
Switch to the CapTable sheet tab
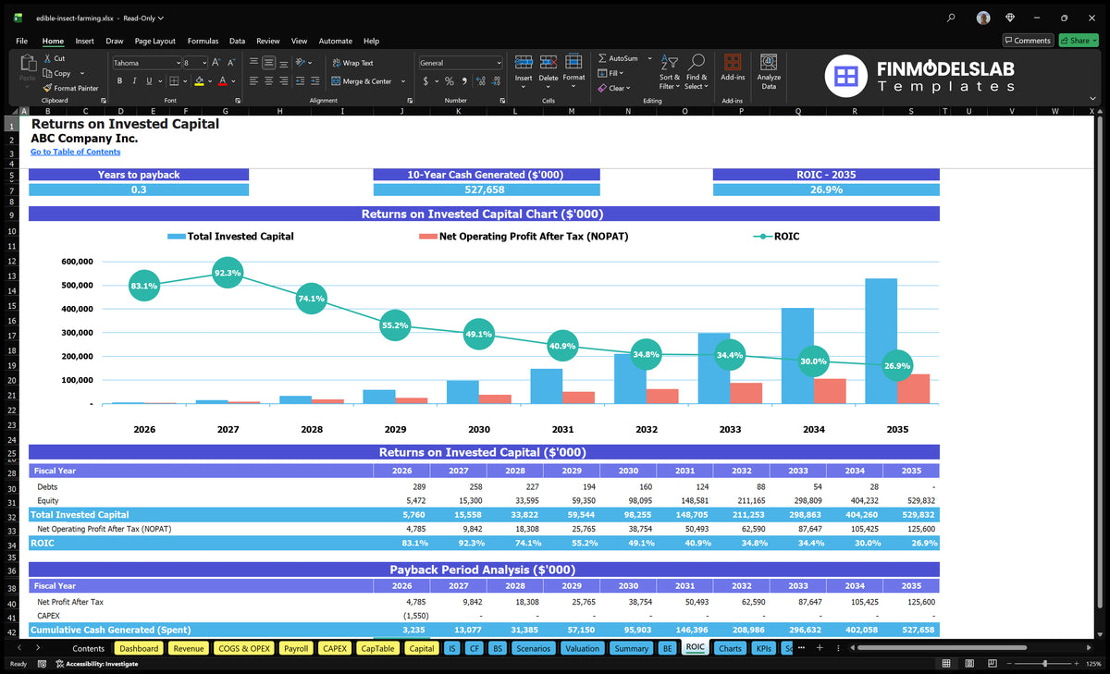point(377,648)
